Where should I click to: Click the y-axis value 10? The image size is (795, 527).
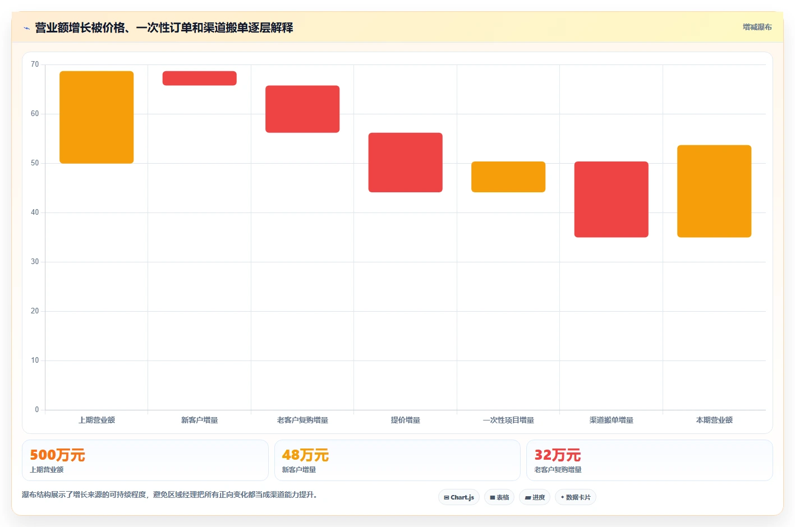[35, 360]
